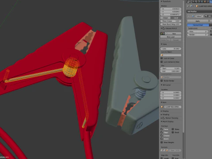Toggle the Motion Tracking checkbox
This screenshot has width=212, height=159.
[x=164, y=118]
